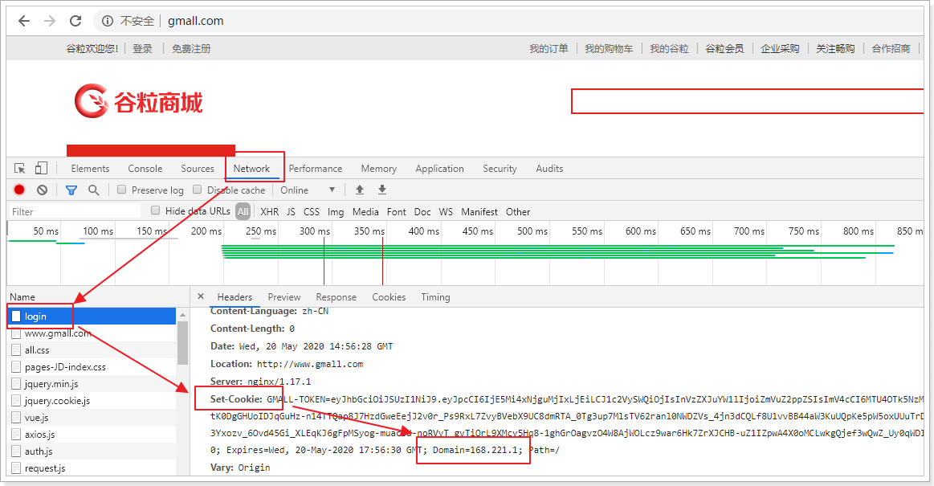
Task: Click the 免费注册 register link
Action: tap(191, 49)
